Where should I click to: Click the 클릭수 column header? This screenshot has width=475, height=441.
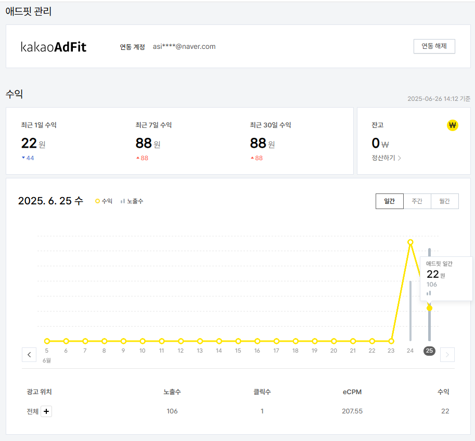(262, 392)
